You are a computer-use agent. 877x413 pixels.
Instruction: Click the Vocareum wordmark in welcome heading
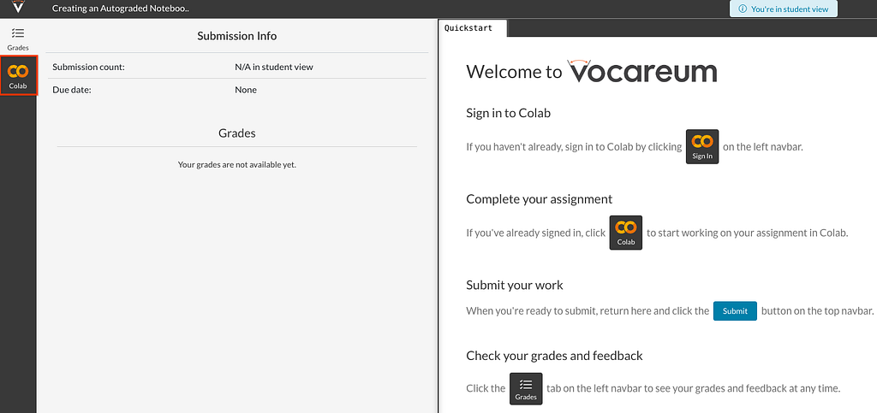click(642, 71)
